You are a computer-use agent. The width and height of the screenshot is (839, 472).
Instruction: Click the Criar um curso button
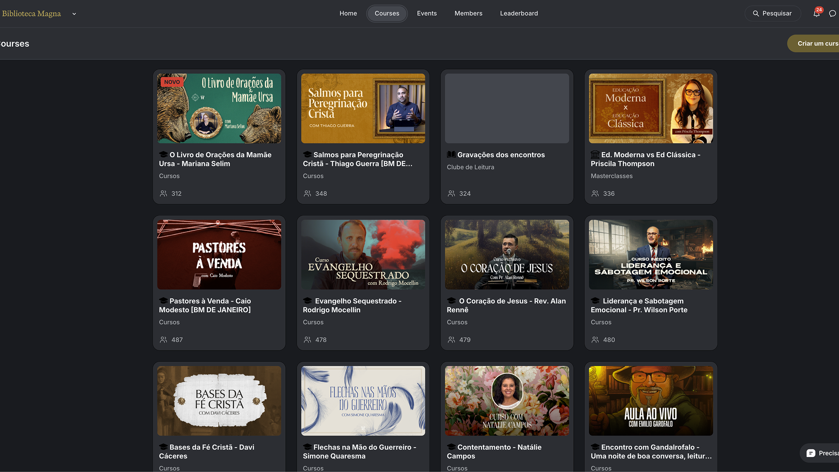tap(813, 44)
